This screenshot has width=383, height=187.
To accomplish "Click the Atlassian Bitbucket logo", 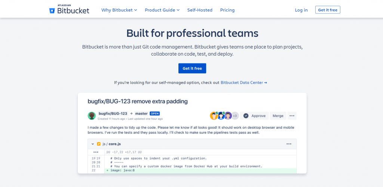I will 69,9.
